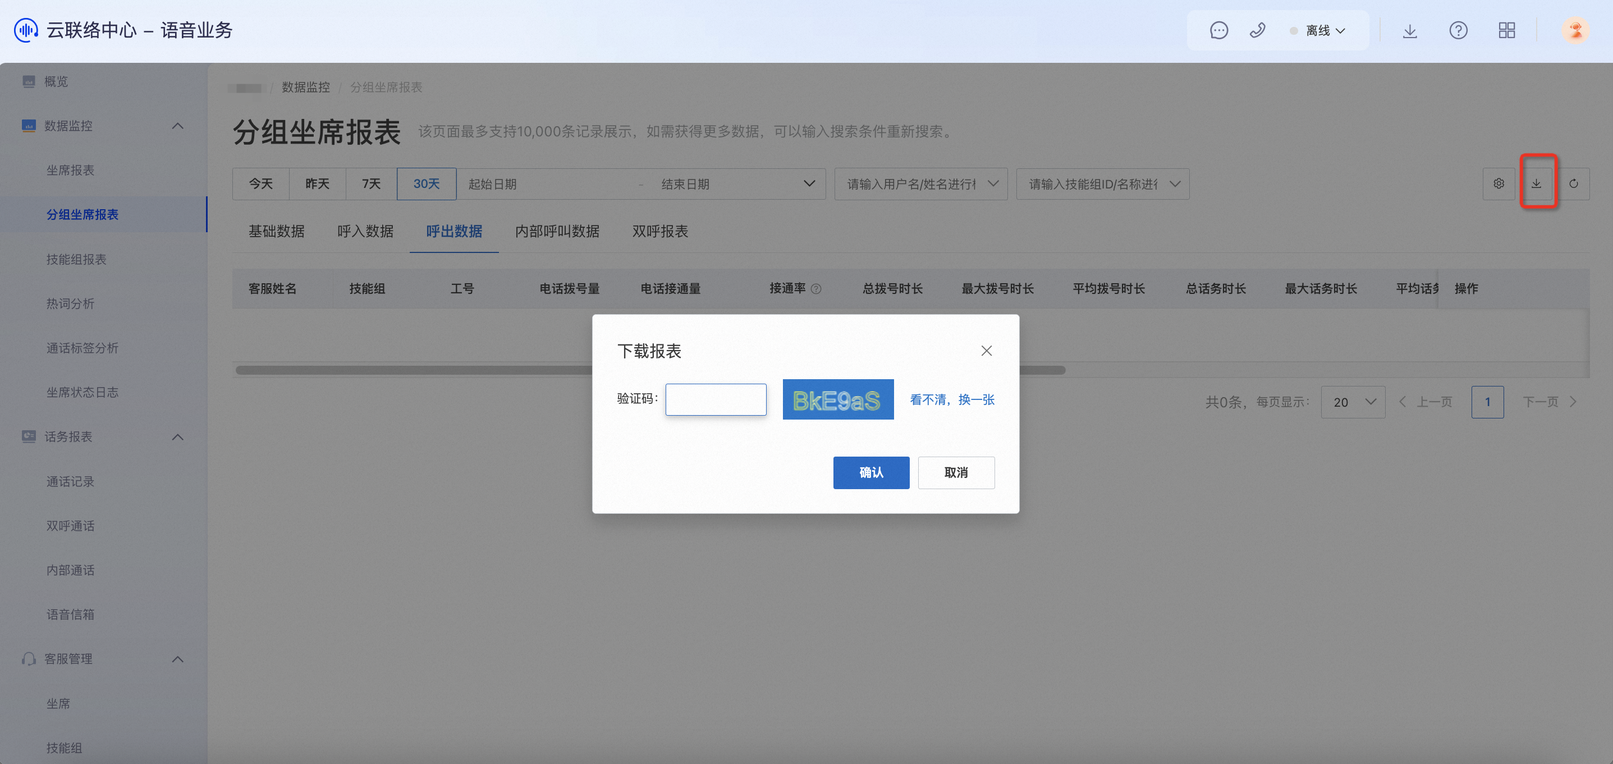The image size is (1613, 764).
Task: Switch to the 双呼报表 tab
Action: point(660,231)
